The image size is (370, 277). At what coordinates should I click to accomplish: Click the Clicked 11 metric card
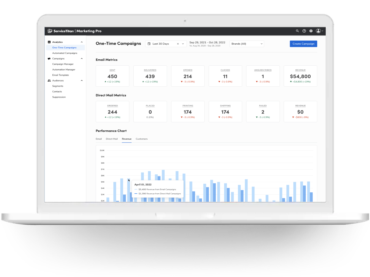click(x=225, y=76)
